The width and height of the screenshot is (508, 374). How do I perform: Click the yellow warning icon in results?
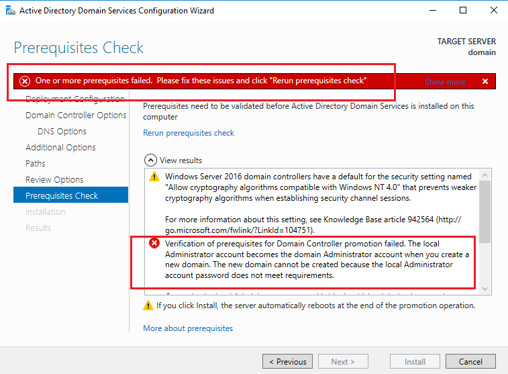pyautogui.click(x=154, y=177)
